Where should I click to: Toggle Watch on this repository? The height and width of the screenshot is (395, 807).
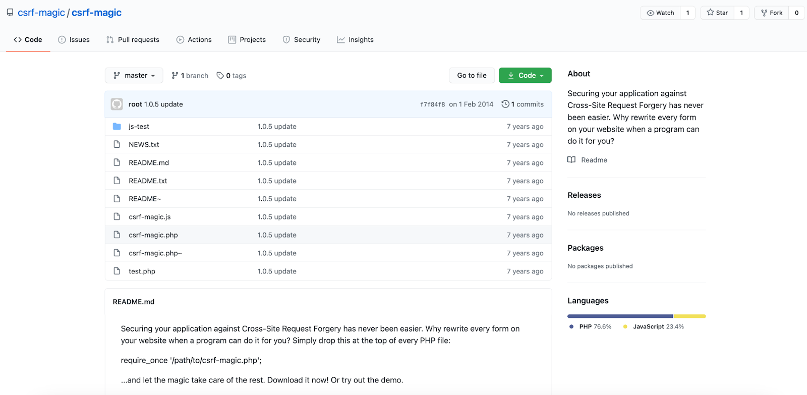[661, 13]
